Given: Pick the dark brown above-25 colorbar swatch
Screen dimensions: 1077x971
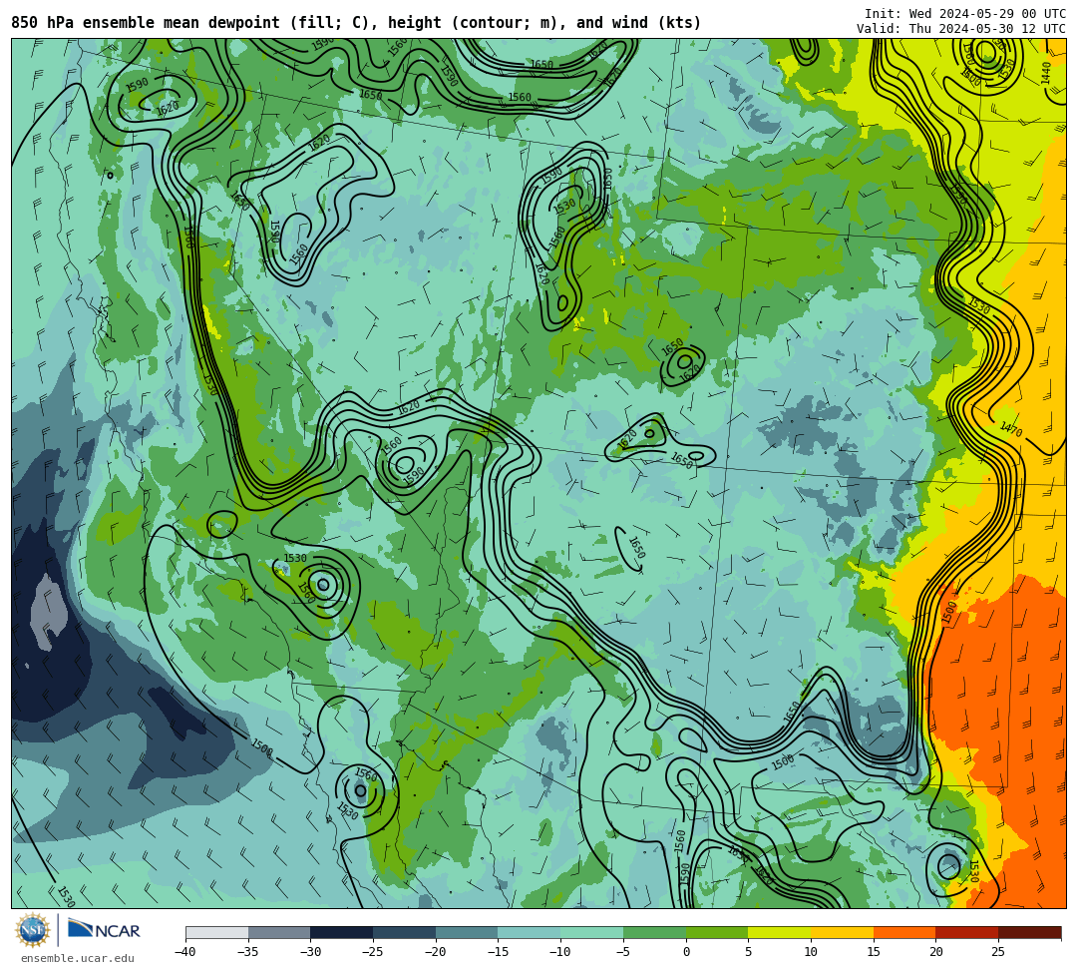Looking at the screenshot, I should click(1029, 932).
